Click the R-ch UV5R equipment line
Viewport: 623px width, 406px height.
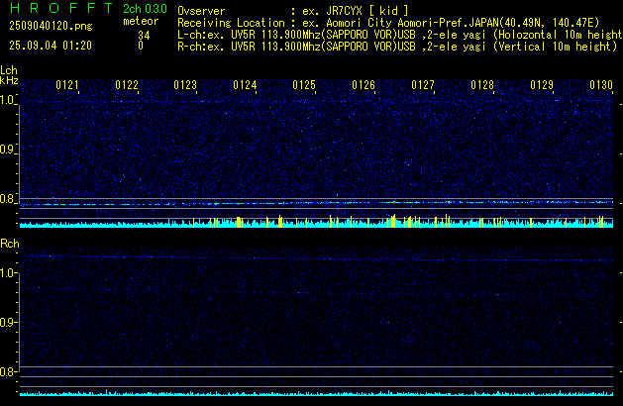tap(397, 47)
